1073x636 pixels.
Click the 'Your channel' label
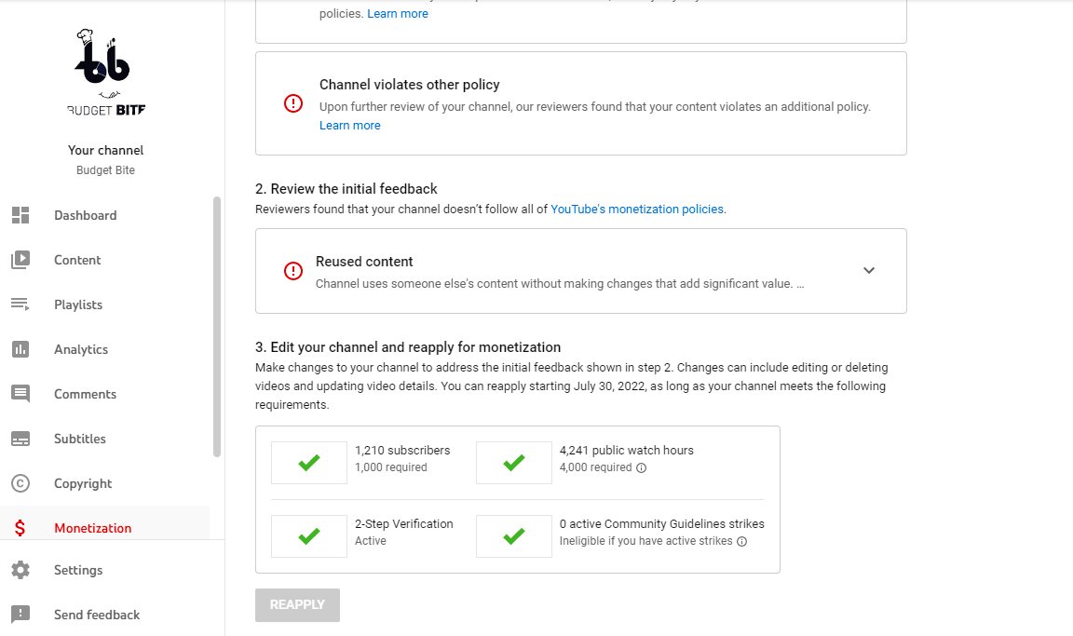(106, 151)
